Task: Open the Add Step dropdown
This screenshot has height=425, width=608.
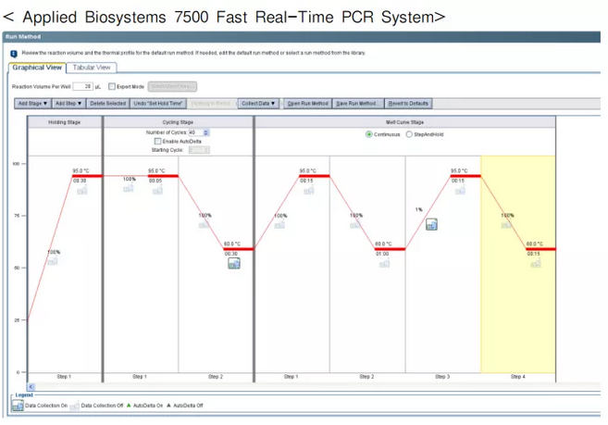Action: tap(68, 104)
